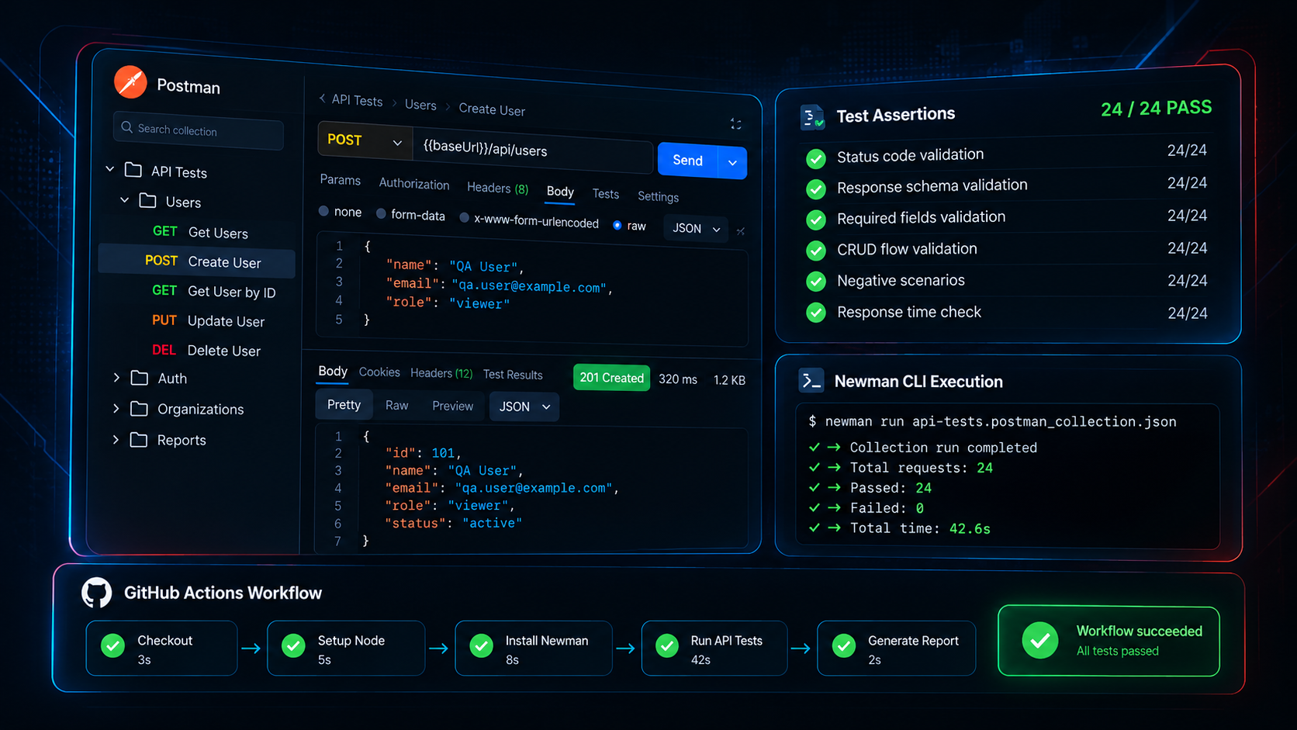Click the expand view icon above Send
The width and height of the screenshot is (1297, 730).
(736, 124)
